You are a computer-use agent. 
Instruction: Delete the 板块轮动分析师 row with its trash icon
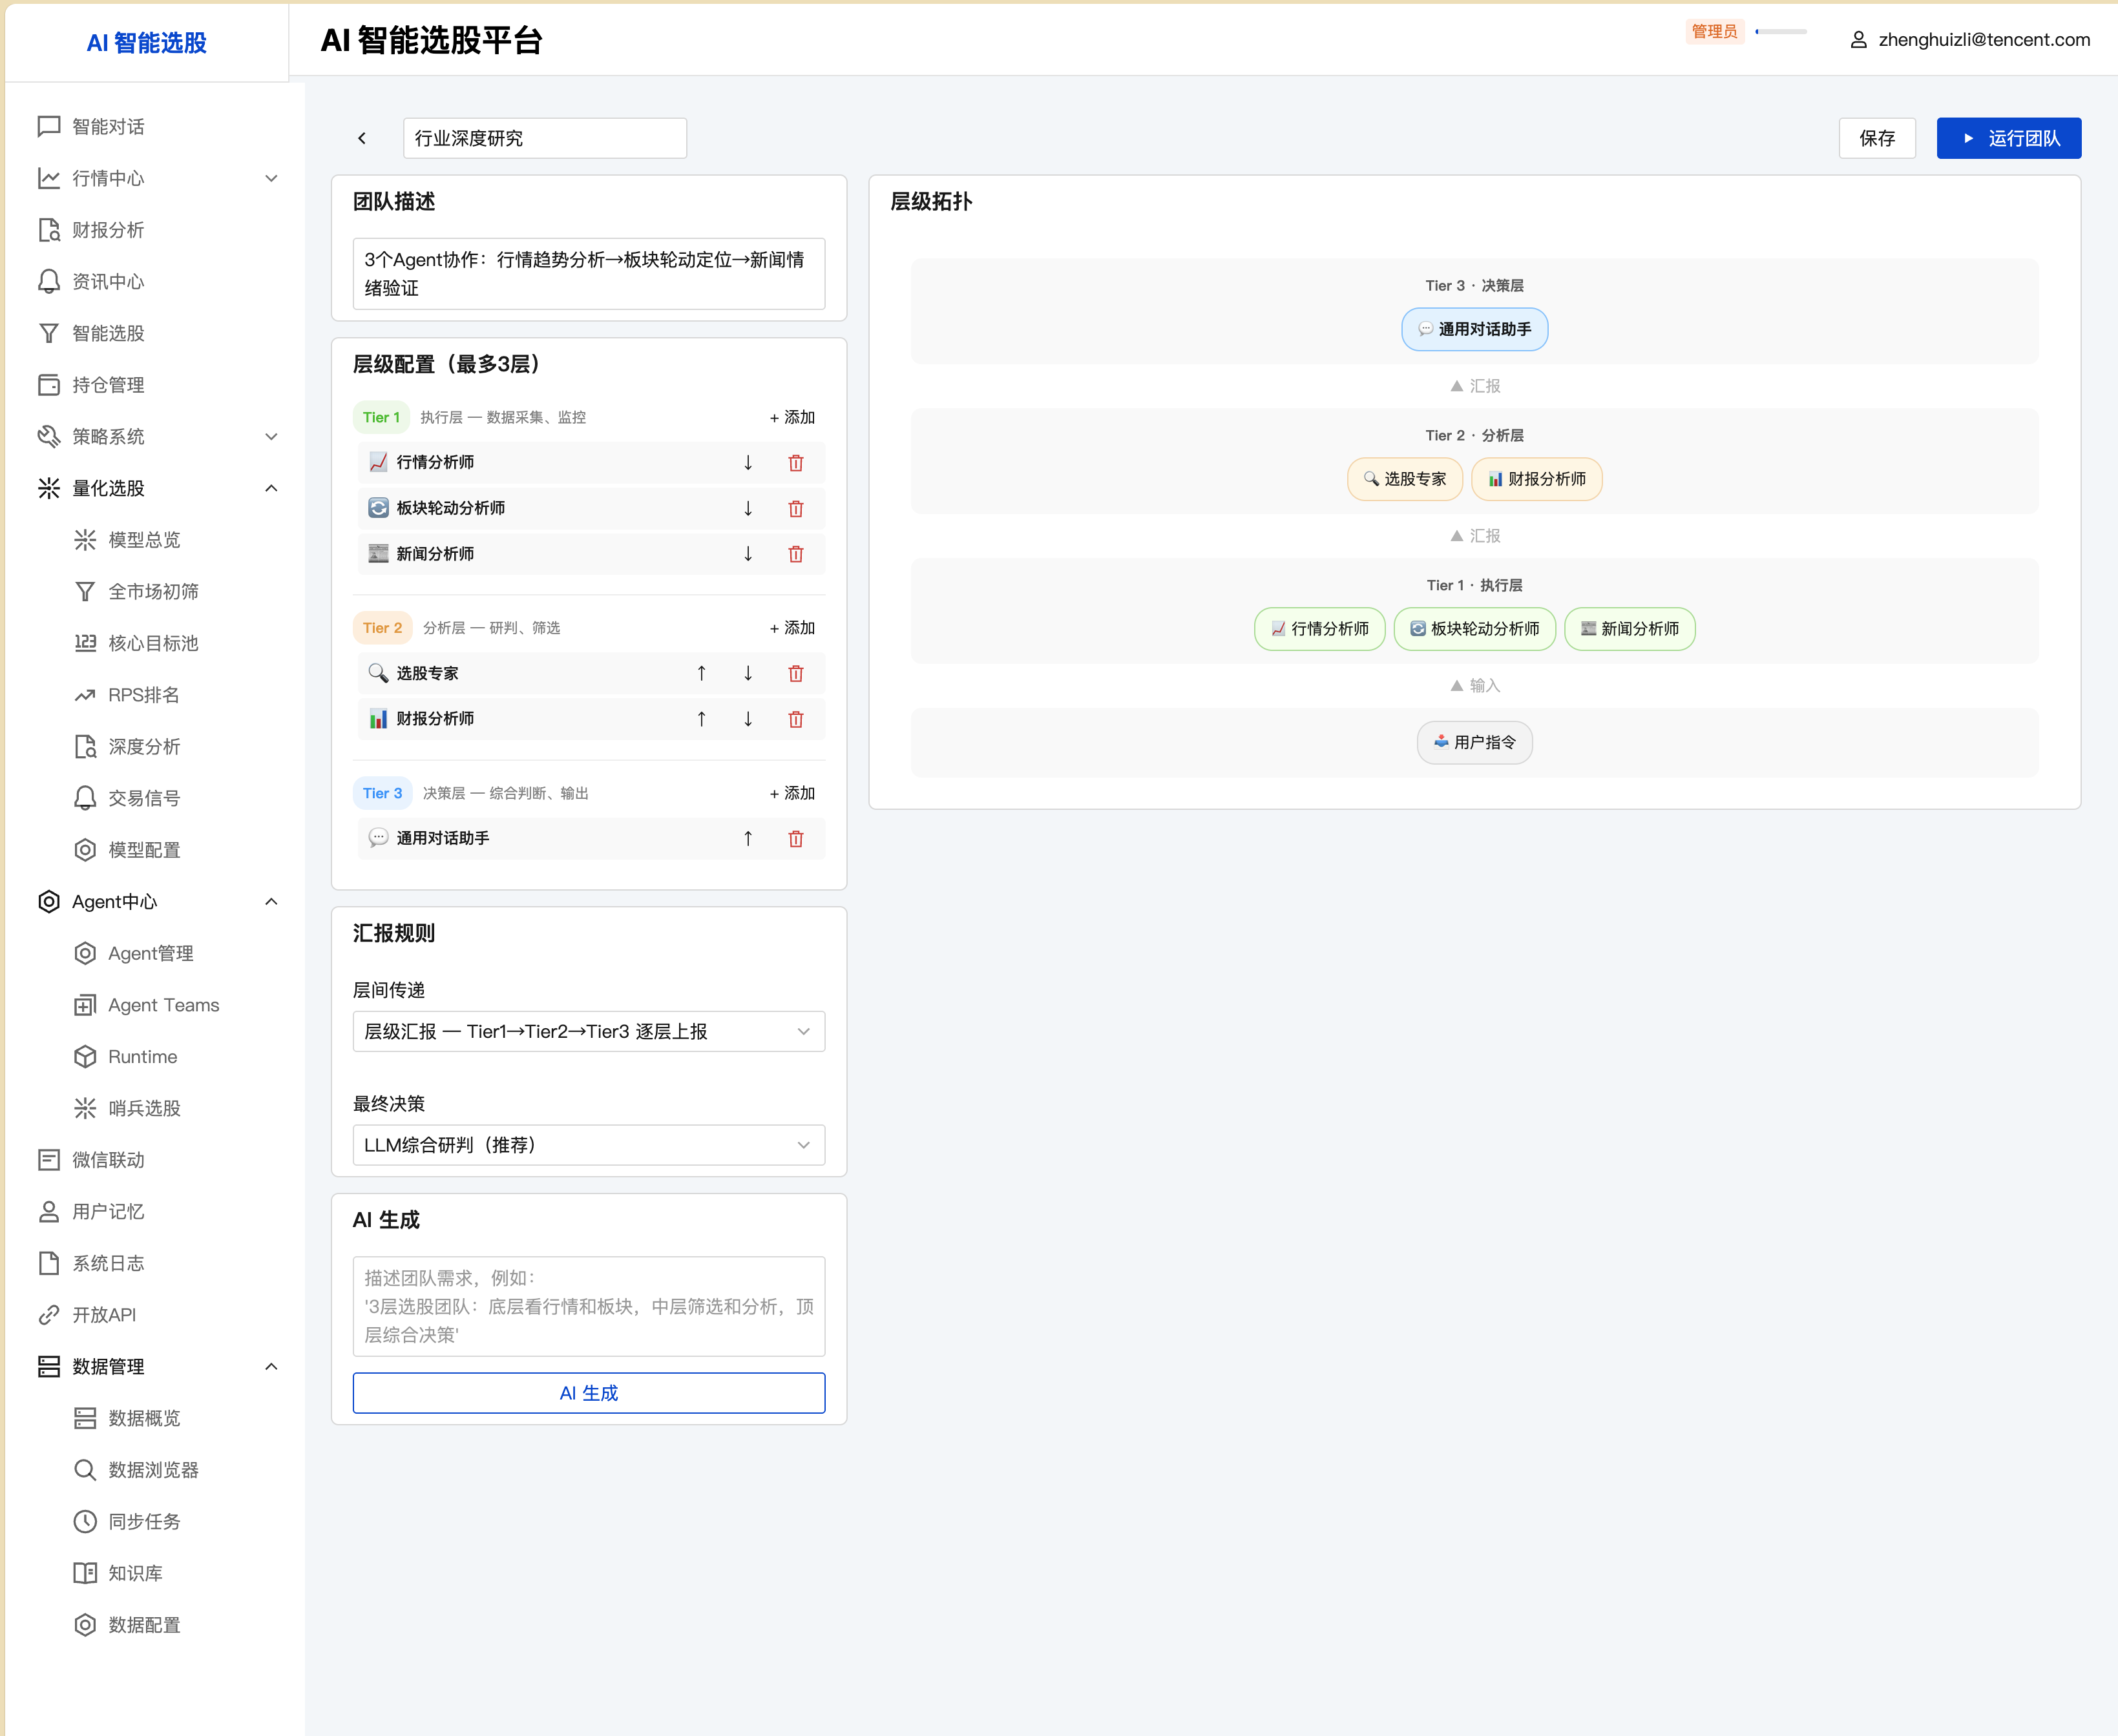click(x=795, y=509)
